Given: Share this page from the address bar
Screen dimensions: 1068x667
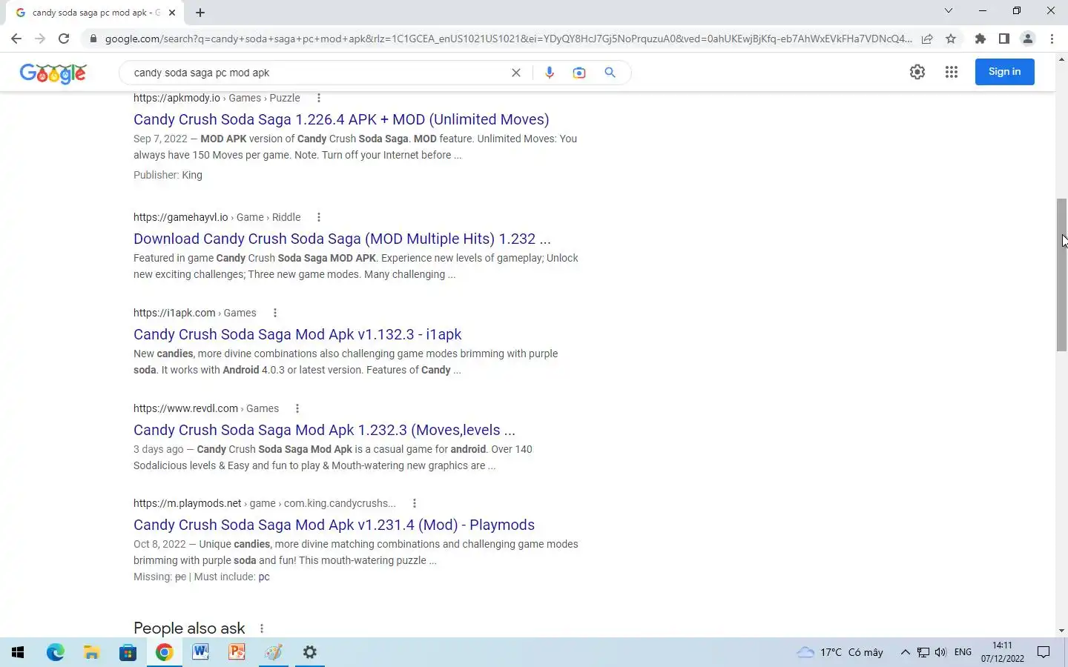Looking at the screenshot, I should [927, 39].
